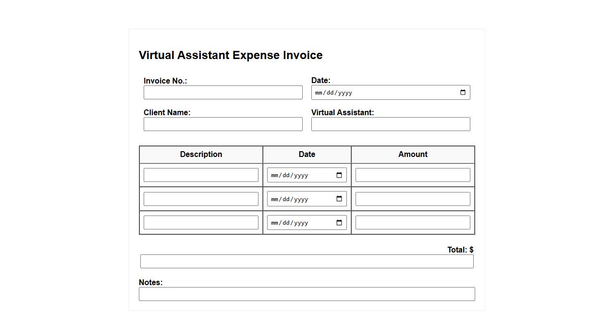
Task: Open calendar picker in third expense row
Action: click(x=339, y=223)
